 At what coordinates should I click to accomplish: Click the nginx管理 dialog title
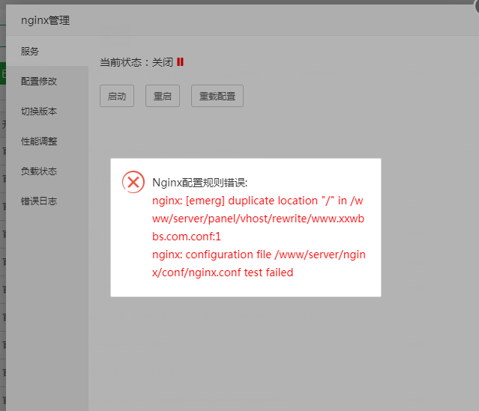(x=45, y=20)
